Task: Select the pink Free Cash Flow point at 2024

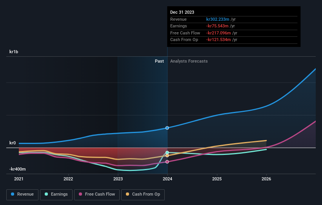Action: tap(167, 162)
